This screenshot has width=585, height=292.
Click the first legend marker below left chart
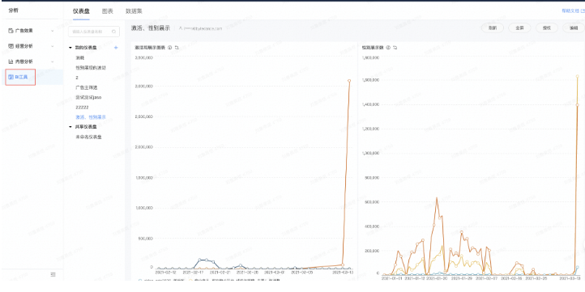point(140,280)
